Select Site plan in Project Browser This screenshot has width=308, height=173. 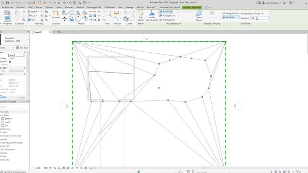click(x=6, y=125)
